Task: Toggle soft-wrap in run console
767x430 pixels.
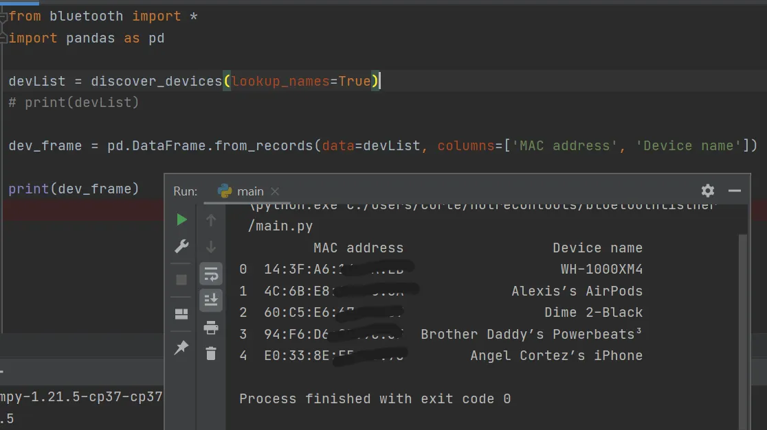Action: point(211,274)
